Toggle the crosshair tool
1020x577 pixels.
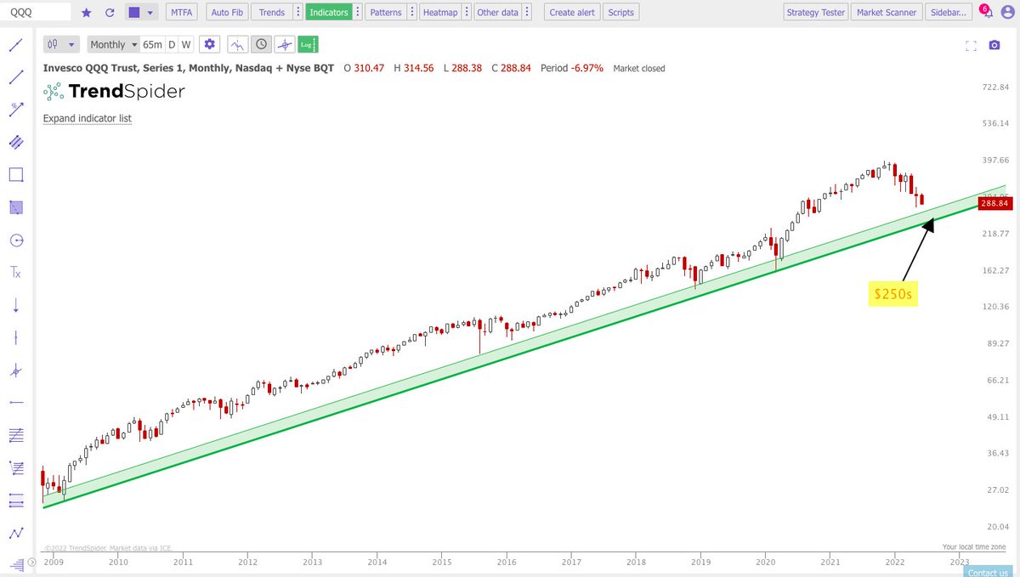285,44
